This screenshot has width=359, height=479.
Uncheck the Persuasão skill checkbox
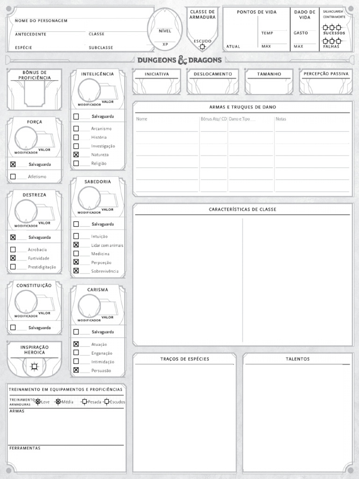pos(76,370)
